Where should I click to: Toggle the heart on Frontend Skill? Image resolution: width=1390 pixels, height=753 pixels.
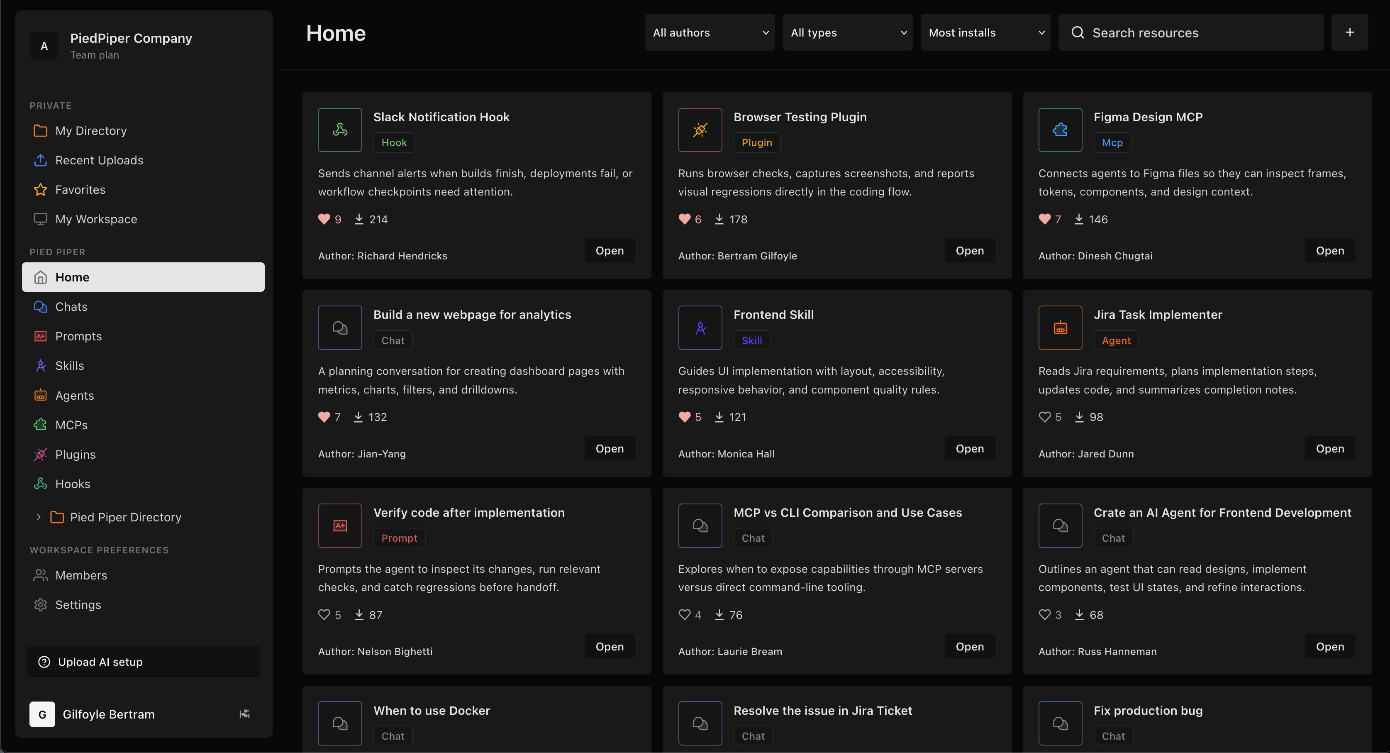coord(684,417)
